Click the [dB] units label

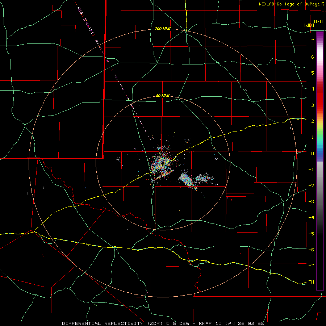tap(309, 25)
